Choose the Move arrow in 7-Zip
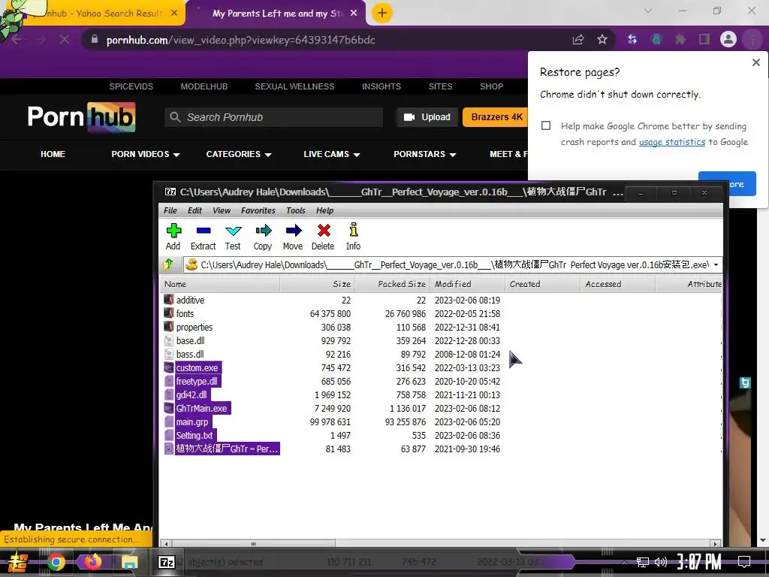 [x=293, y=237]
